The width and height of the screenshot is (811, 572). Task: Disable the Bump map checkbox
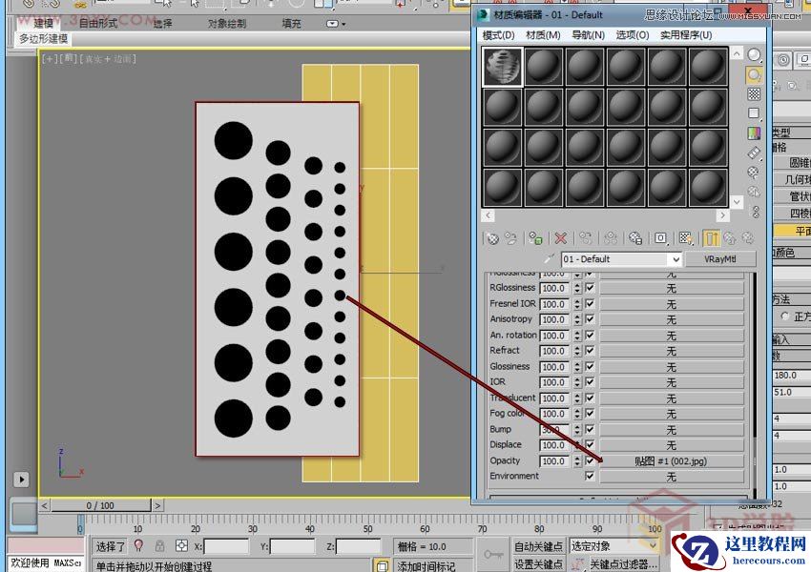pyautogui.click(x=589, y=429)
